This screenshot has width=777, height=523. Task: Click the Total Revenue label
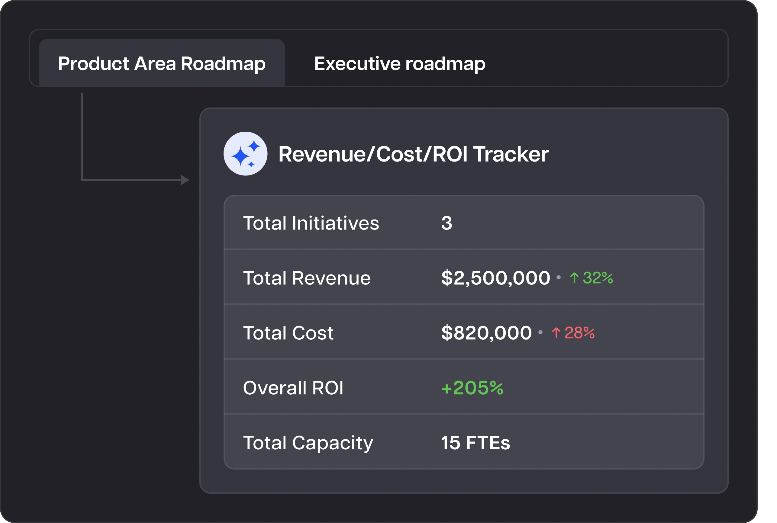[x=307, y=278]
